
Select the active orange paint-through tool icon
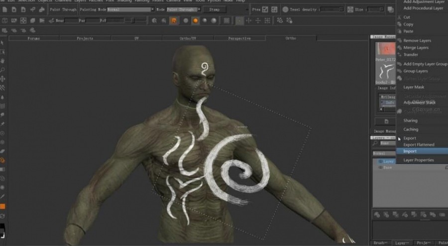click(x=2, y=160)
